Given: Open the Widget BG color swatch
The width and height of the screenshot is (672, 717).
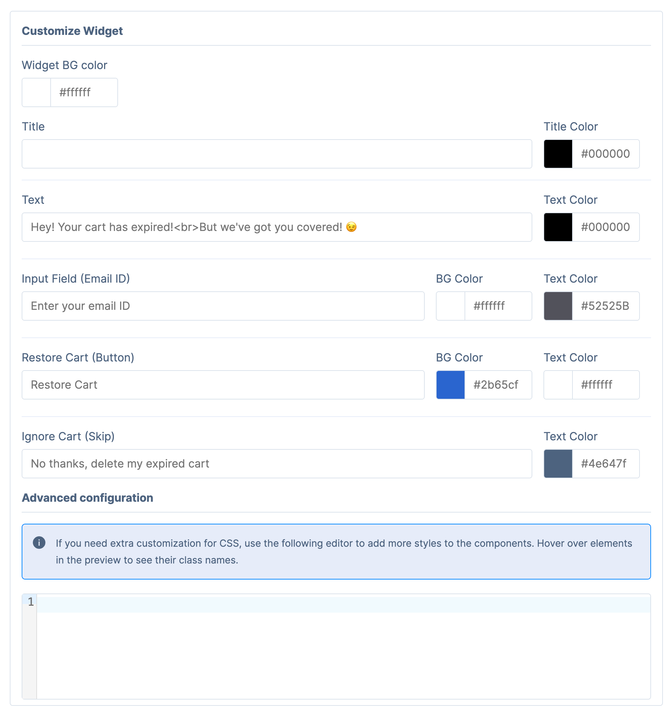Looking at the screenshot, I should (36, 92).
